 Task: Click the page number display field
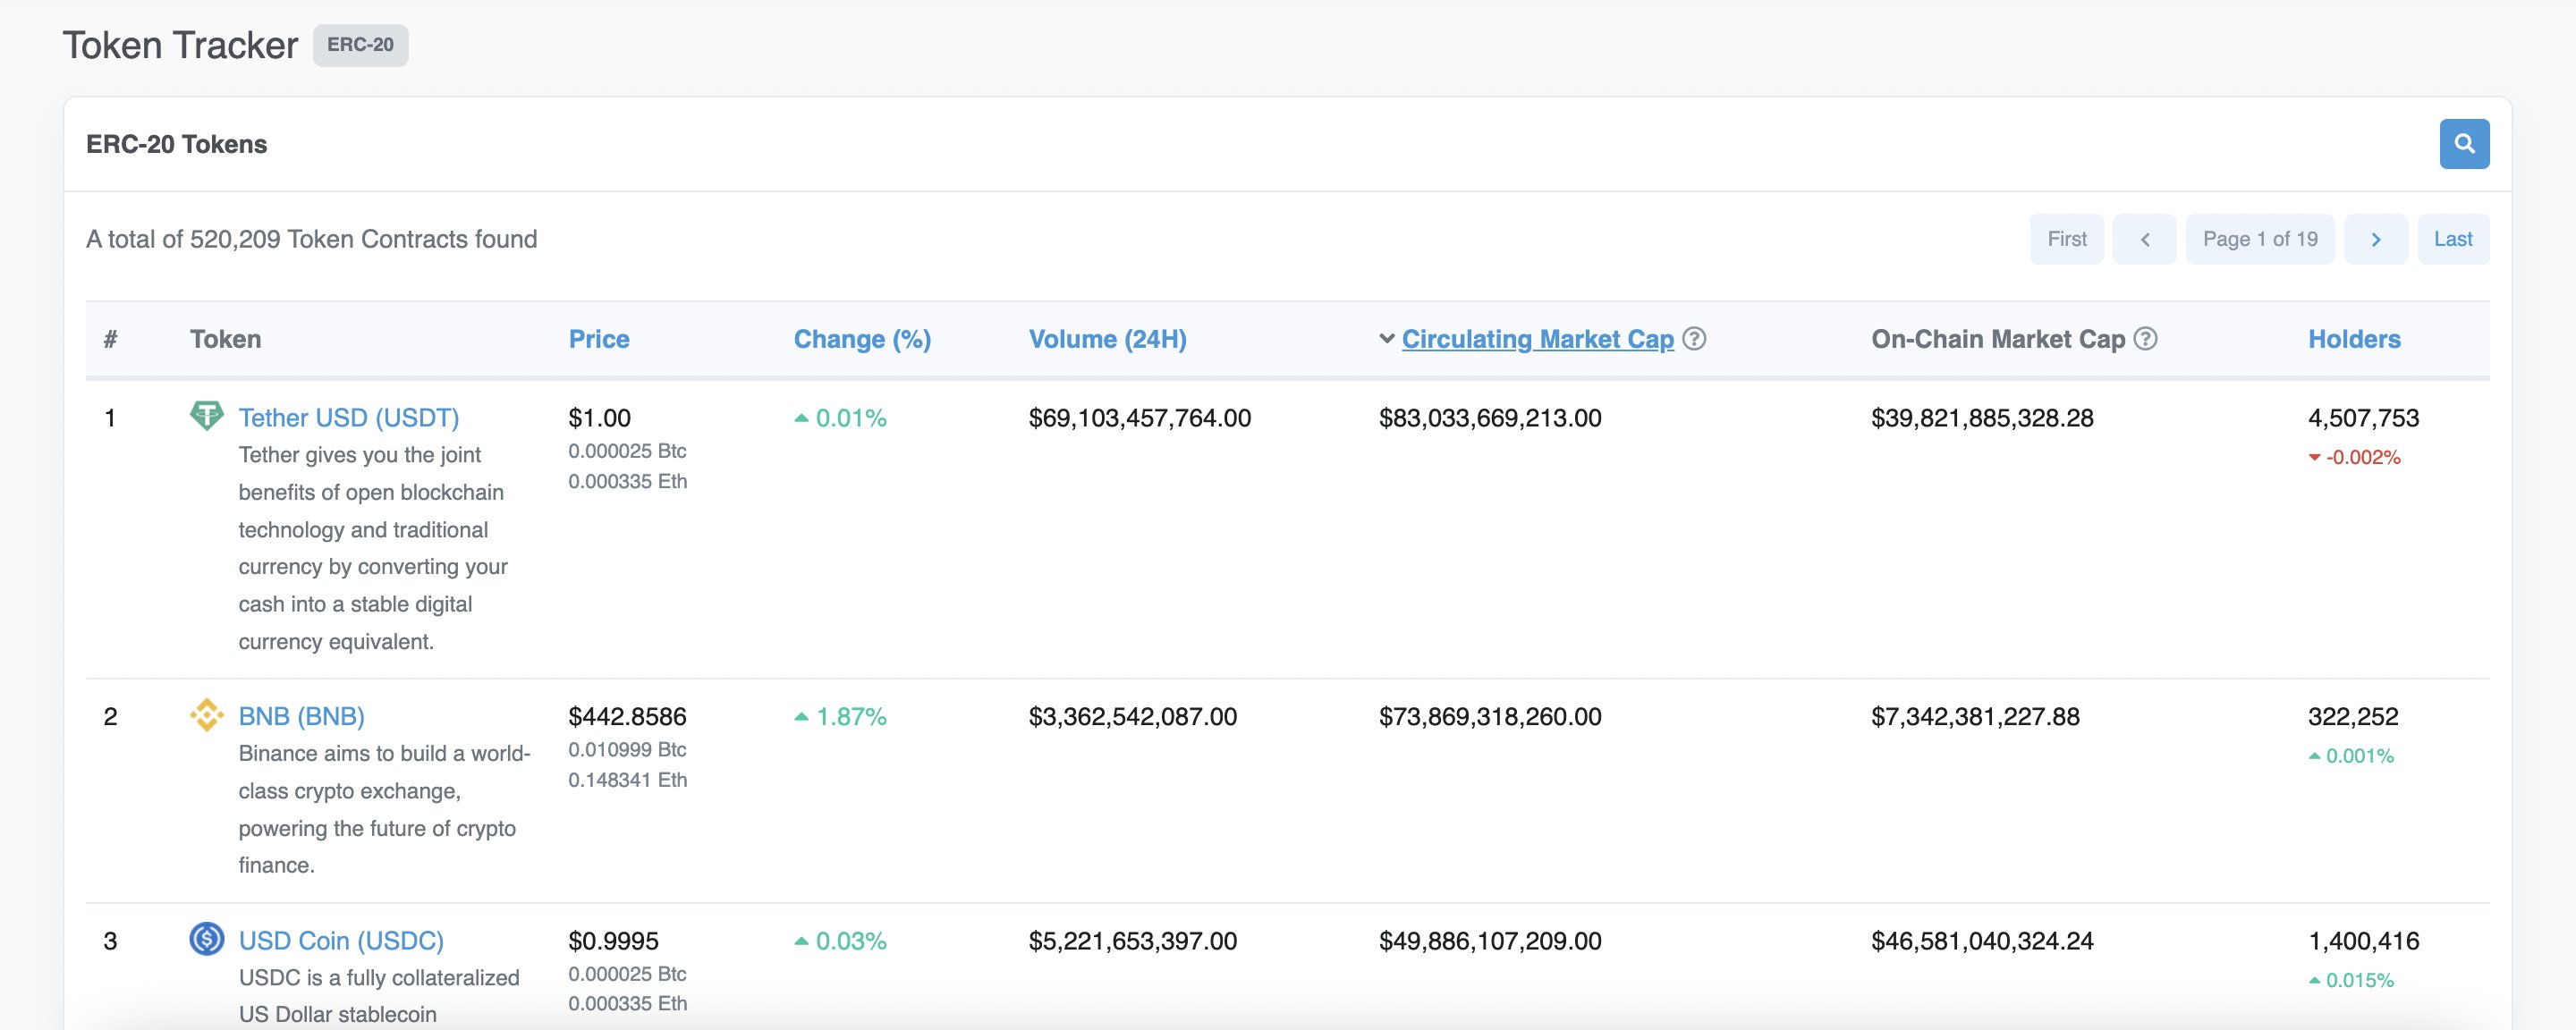[2260, 238]
